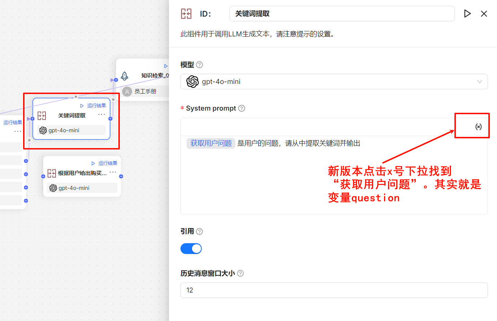Viewport: 497px width, 321px height.
Task: Toggle the 引用 switch off
Action: [191, 249]
